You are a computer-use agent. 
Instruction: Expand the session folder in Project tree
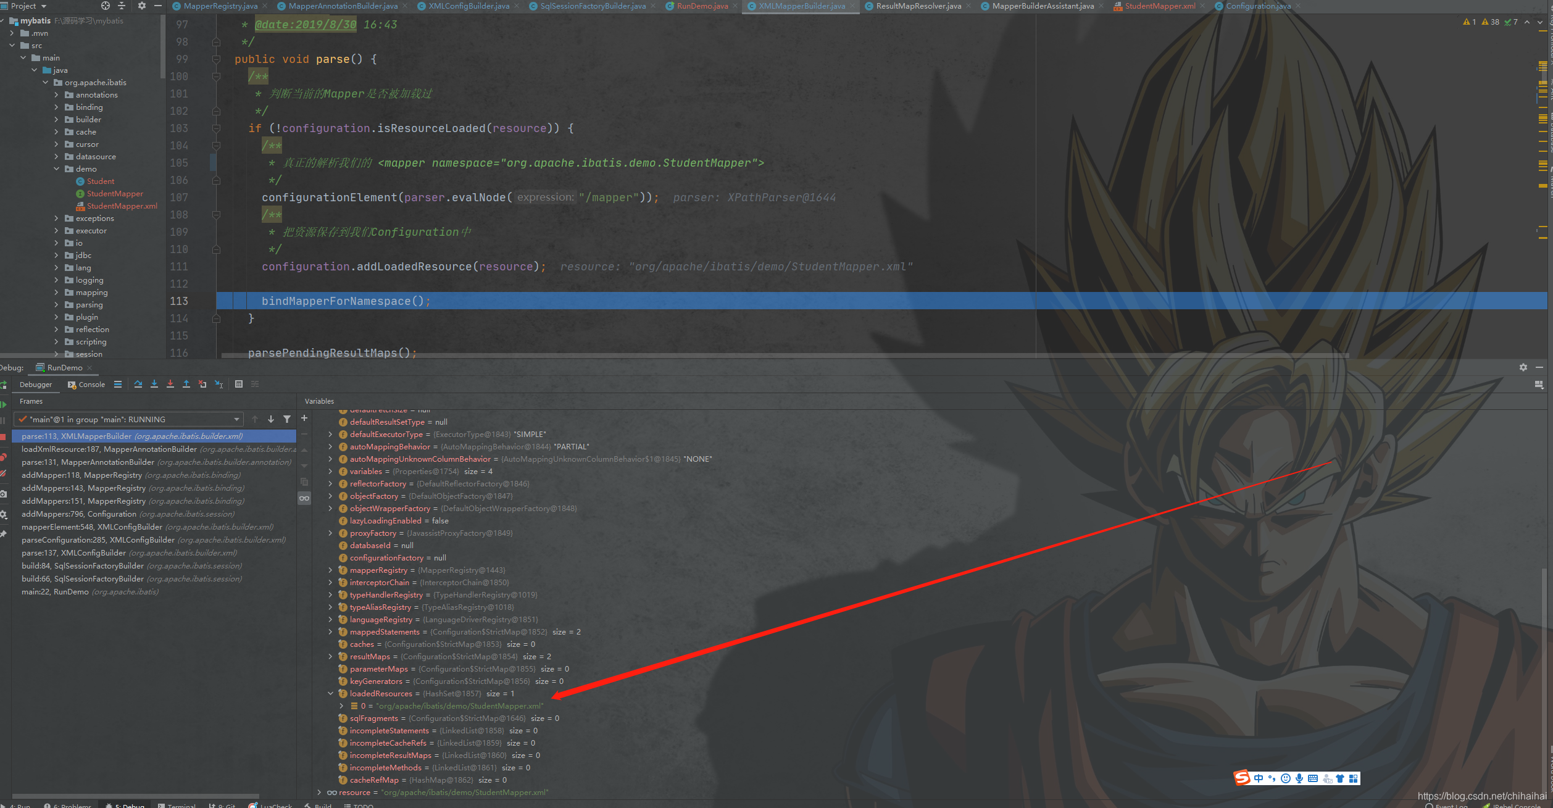pos(56,354)
